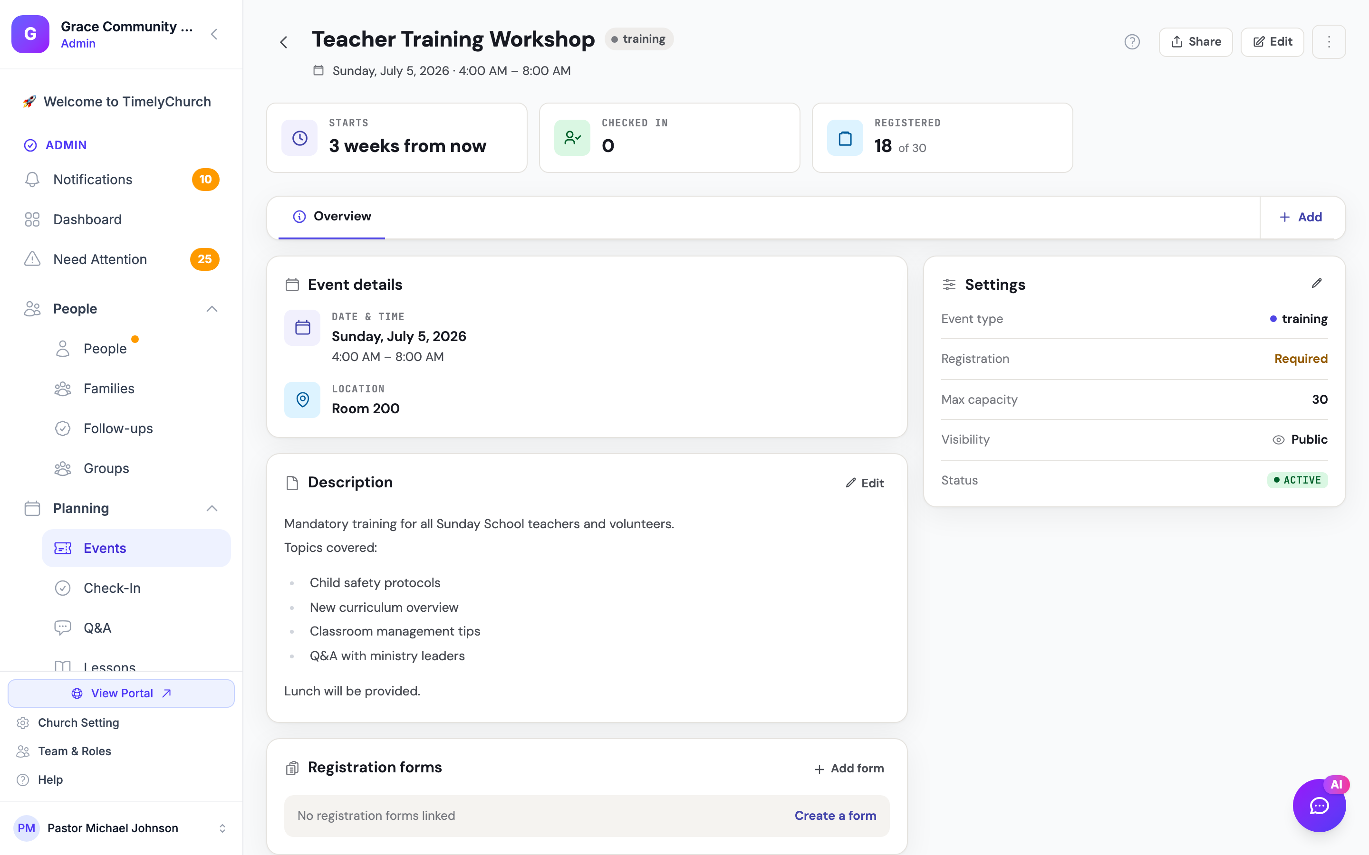The image size is (1369, 855).
Task: Click the Need Attention warning icon
Action: pyautogui.click(x=32, y=259)
